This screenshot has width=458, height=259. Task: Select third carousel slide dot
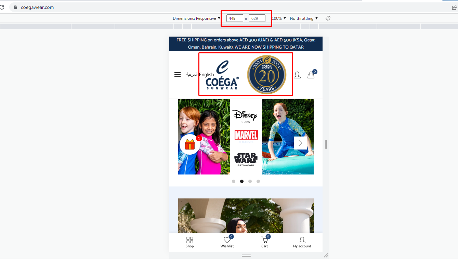(x=250, y=181)
